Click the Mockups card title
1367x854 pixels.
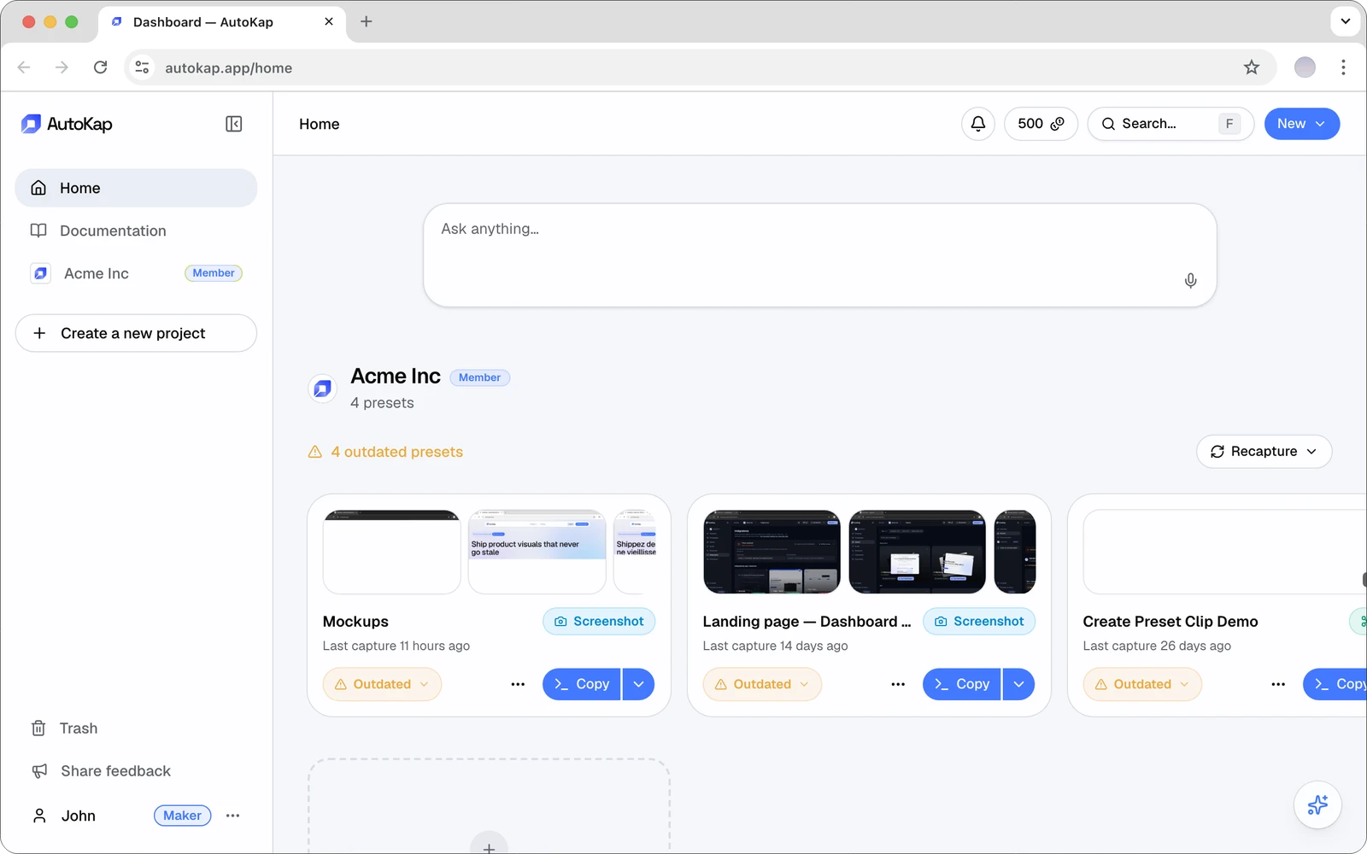coord(355,622)
